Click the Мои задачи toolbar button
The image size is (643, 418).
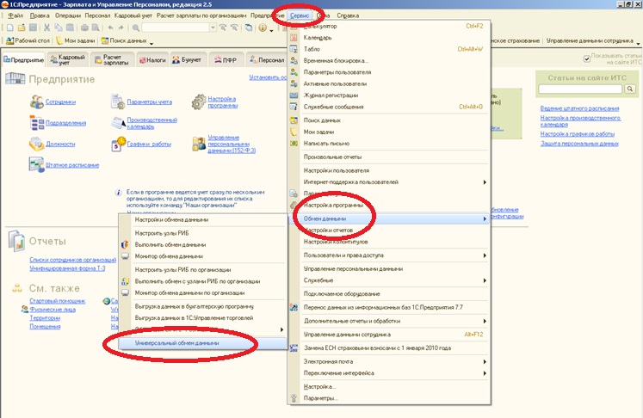tap(76, 40)
